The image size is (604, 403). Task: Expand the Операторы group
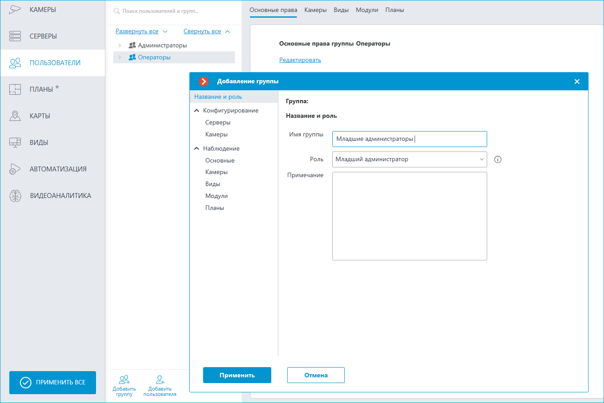pyautogui.click(x=119, y=57)
